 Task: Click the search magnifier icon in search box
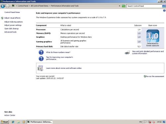pyautogui.click(x=164, y=6)
